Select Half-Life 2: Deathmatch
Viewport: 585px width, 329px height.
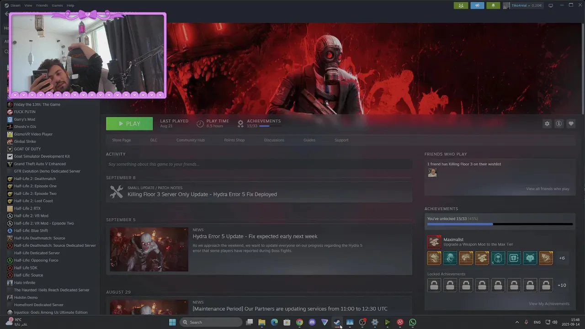[x=35, y=179]
